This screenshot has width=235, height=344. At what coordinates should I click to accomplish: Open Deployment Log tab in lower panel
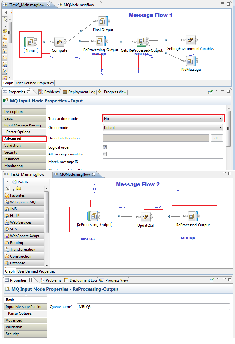pos(81,280)
